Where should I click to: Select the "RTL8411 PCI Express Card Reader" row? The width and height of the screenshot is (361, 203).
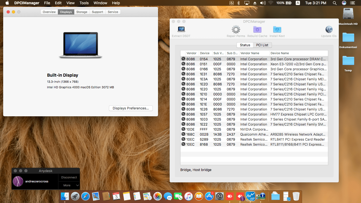[254, 139]
